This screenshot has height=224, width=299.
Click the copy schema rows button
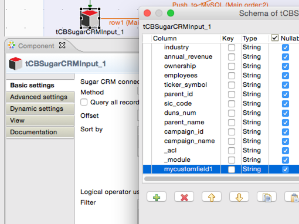[267, 196]
